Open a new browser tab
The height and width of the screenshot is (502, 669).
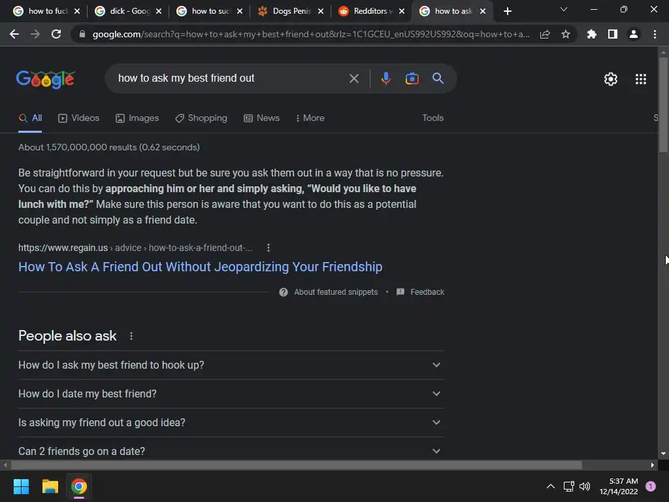[x=507, y=11]
